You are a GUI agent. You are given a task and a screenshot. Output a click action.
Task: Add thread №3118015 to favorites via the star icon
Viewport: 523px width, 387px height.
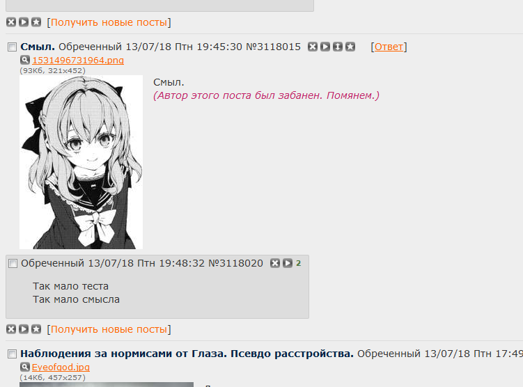(x=350, y=47)
